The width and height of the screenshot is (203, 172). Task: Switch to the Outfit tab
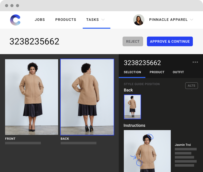coord(178,72)
